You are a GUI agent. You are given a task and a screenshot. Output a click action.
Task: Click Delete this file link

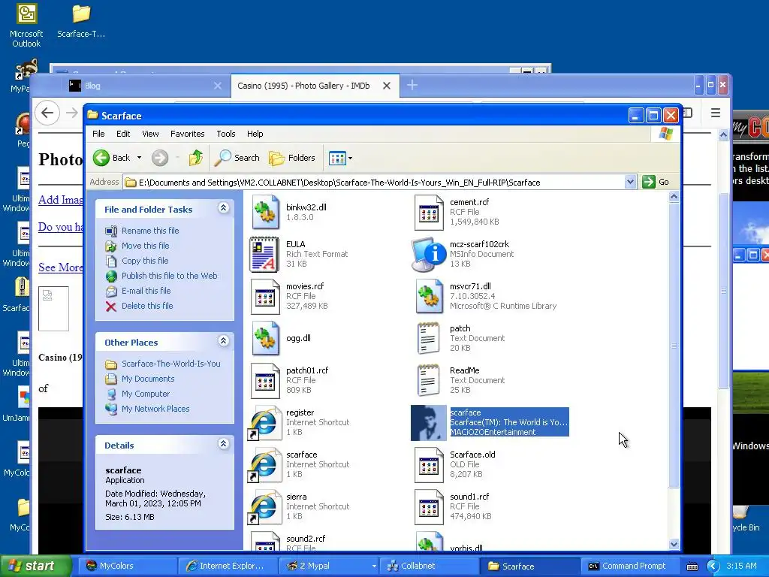147,307
